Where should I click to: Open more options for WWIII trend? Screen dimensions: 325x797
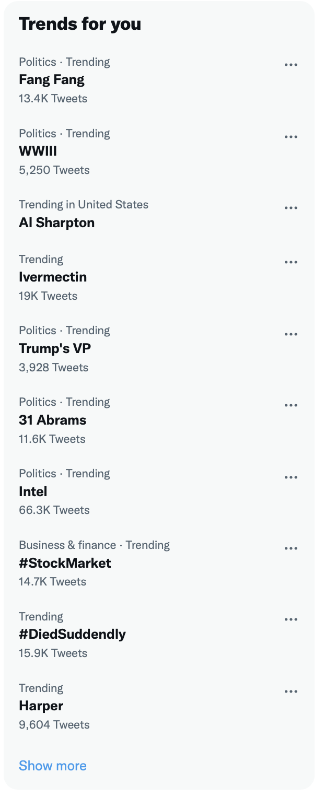pyautogui.click(x=291, y=137)
